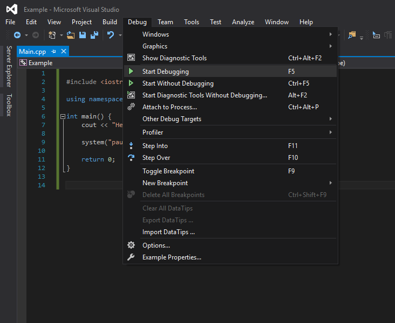This screenshot has height=323, width=395.
Task: Click the green Start Debugging play icon
Action: pos(131,71)
